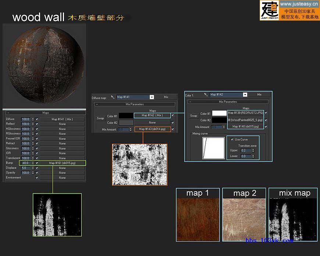
Task: Disable the Reflect map checkbox
Action: tap(37, 124)
